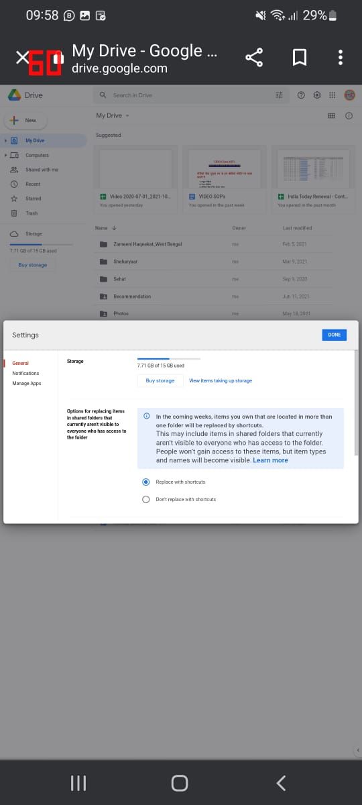Click the Starred star icon in sidebar
This screenshot has width=362, height=805.
coord(14,199)
